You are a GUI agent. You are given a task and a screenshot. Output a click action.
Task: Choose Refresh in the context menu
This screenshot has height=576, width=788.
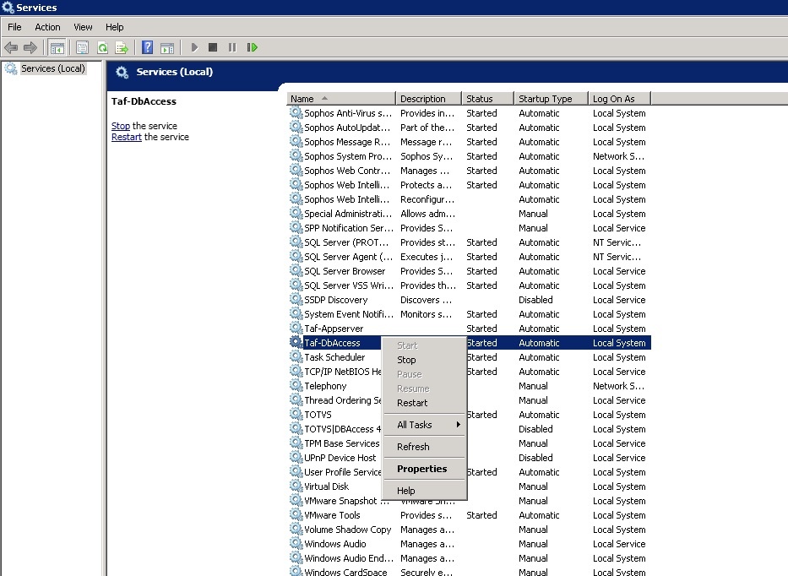click(x=424, y=447)
